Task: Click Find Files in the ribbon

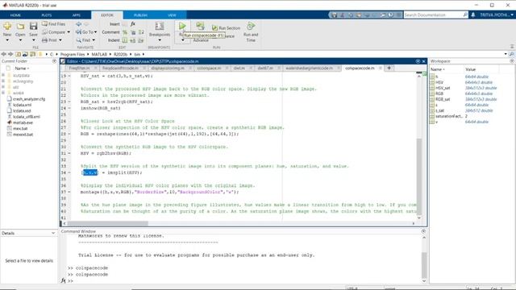Action: coord(54,24)
